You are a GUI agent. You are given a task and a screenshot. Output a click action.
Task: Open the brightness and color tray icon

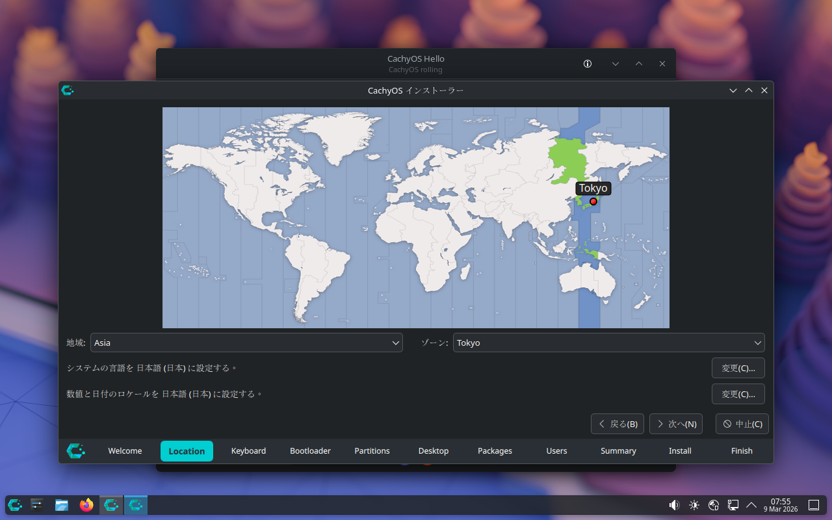click(x=694, y=505)
